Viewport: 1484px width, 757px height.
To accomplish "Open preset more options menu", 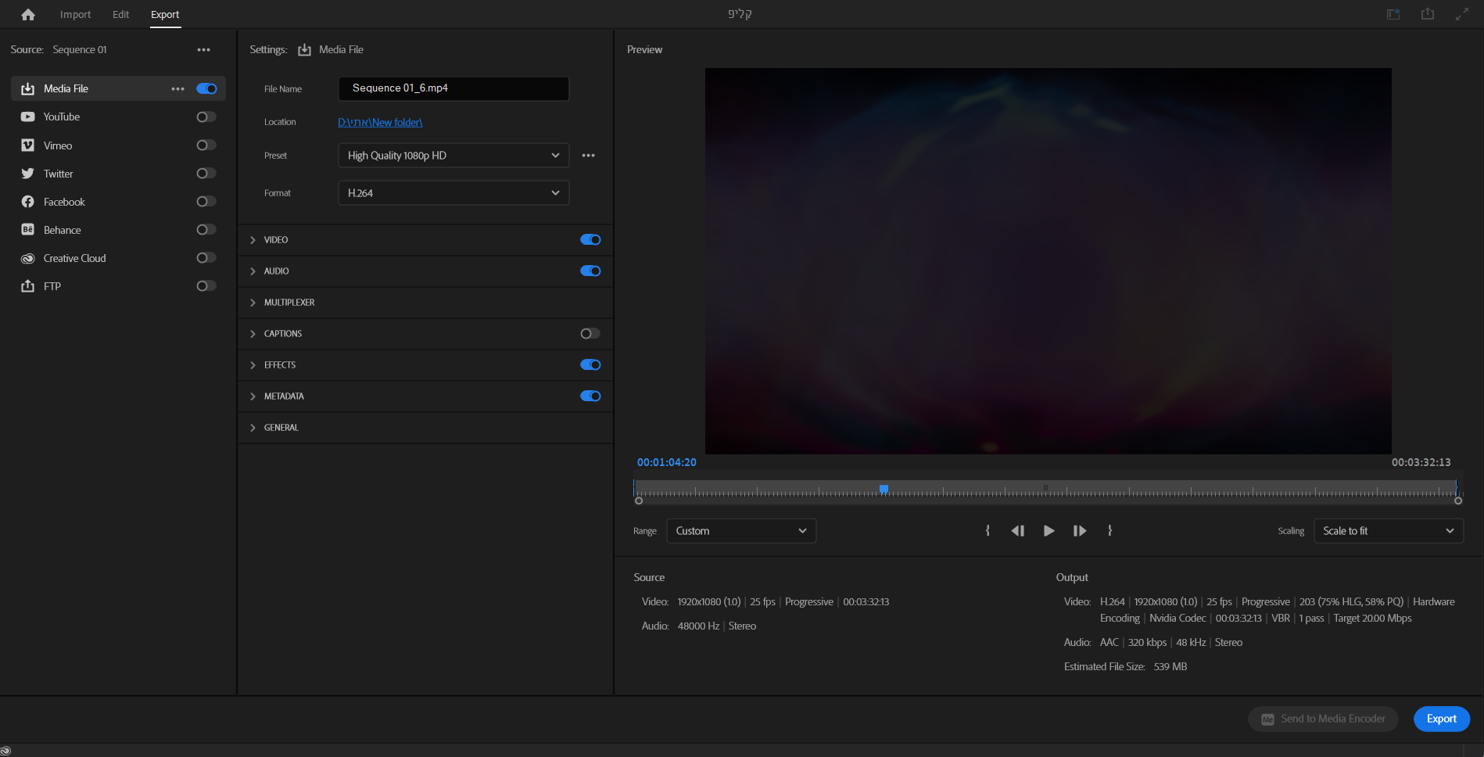I will coord(588,155).
